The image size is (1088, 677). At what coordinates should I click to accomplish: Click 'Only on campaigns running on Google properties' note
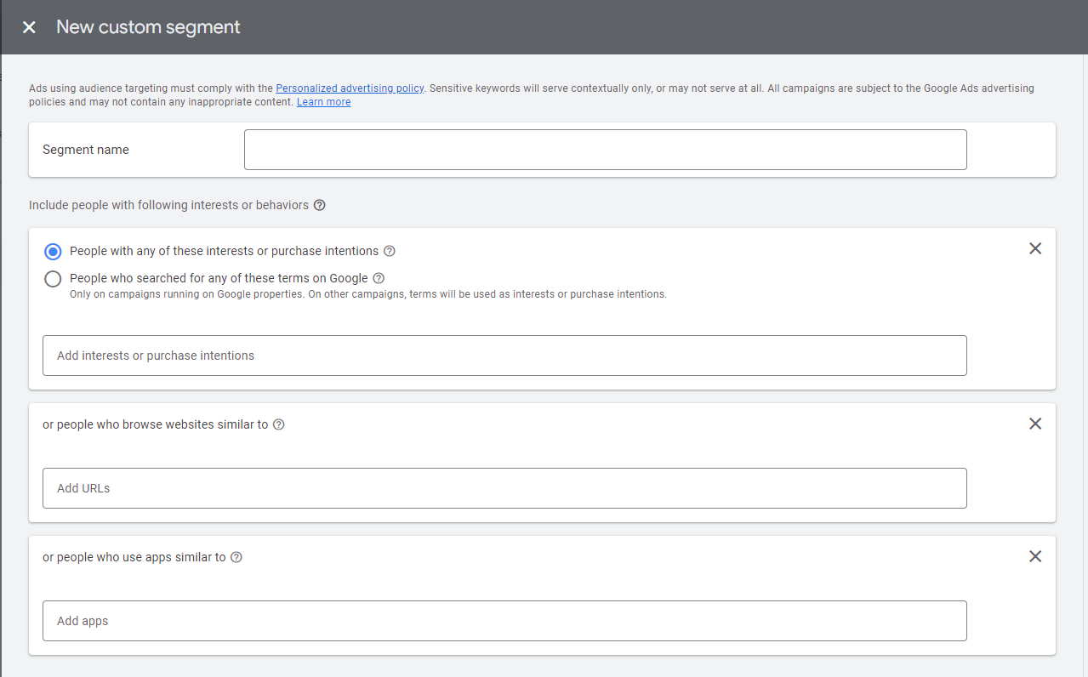[x=368, y=294]
